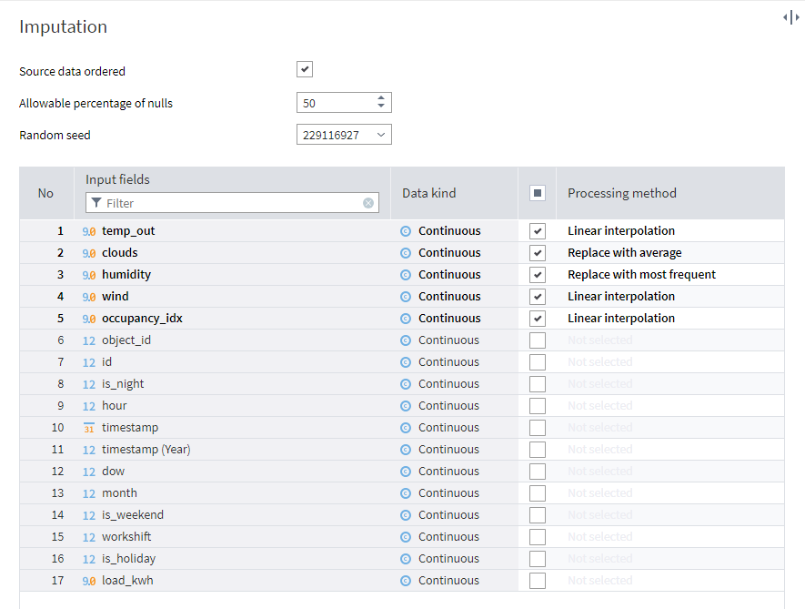Clear the input fields filter text

[x=368, y=203]
